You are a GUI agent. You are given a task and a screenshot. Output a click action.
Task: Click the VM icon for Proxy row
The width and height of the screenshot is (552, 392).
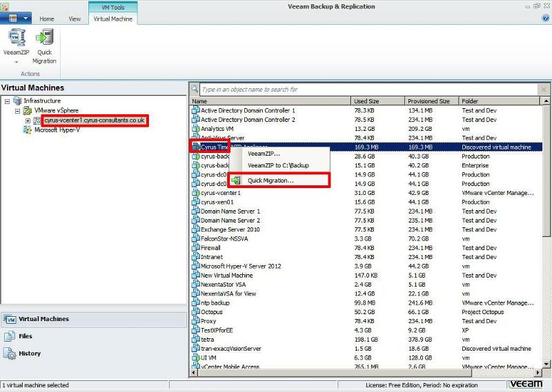196,320
